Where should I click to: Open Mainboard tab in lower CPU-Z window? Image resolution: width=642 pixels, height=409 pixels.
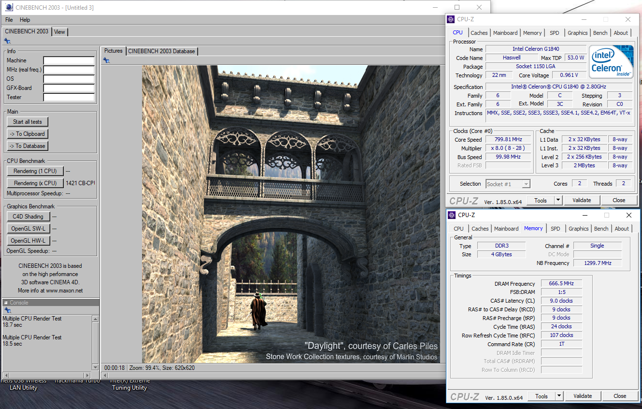[506, 229]
